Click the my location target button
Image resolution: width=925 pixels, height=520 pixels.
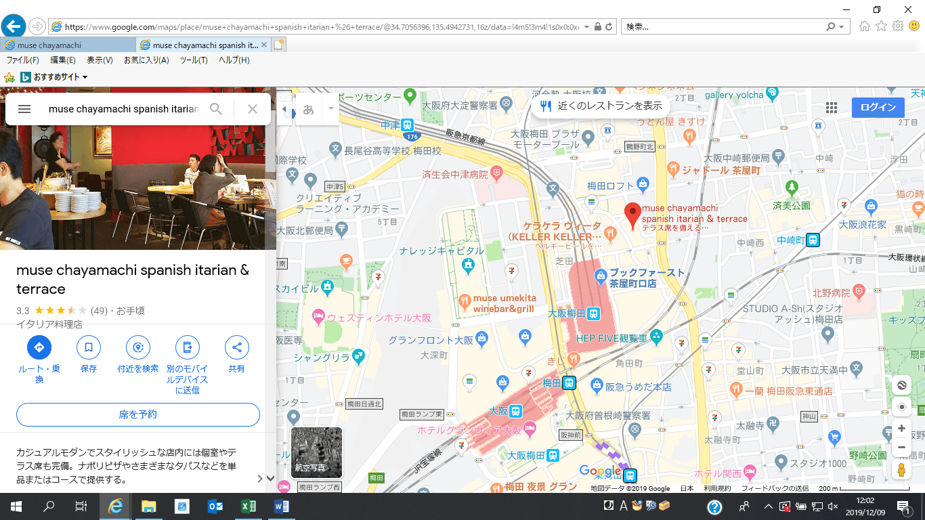901,407
